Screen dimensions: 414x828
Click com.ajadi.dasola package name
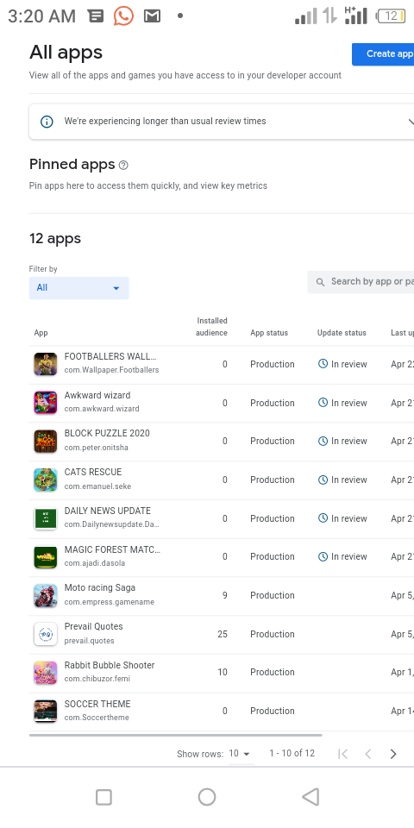pyautogui.click(x=95, y=563)
